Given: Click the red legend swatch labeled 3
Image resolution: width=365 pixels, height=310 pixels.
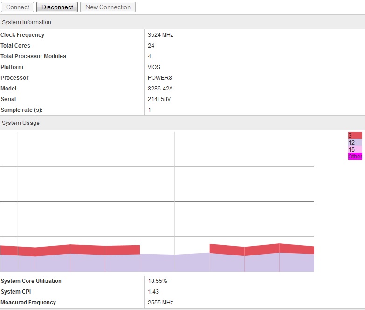Looking at the screenshot, I should click(x=355, y=136).
